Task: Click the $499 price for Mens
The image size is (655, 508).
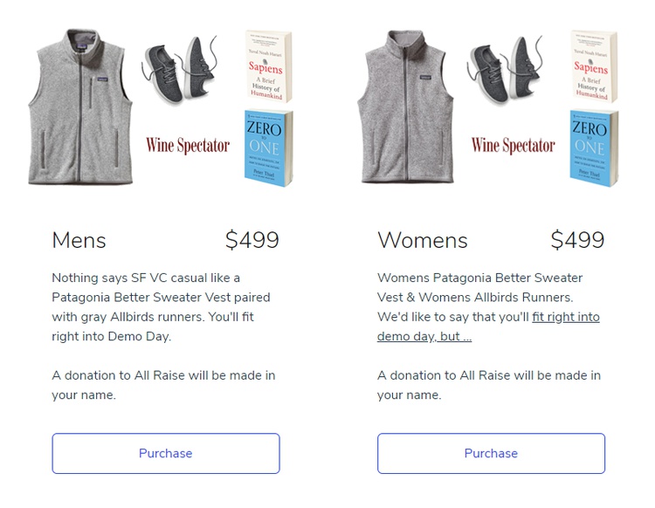Action: pyautogui.click(x=252, y=240)
